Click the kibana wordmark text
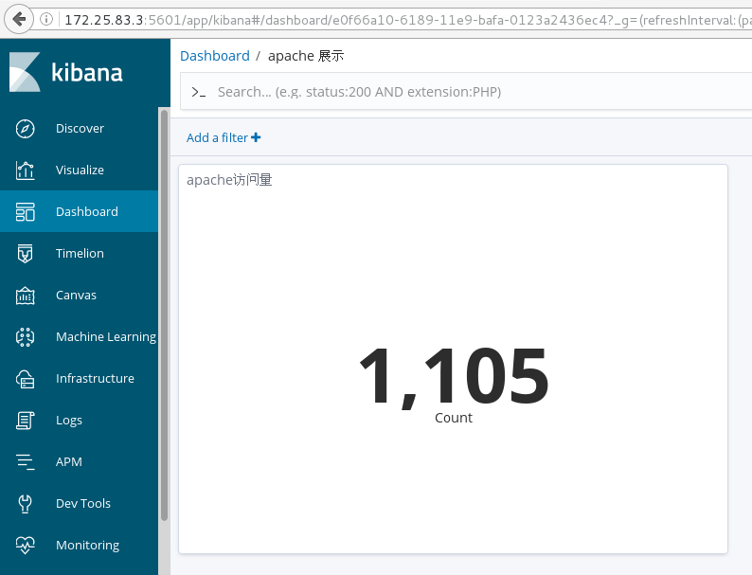Image resolution: width=752 pixels, height=575 pixels. pyautogui.click(x=87, y=72)
